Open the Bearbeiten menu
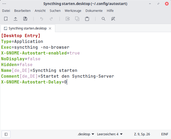Screen dimensions: 171x139 tap(22, 11)
